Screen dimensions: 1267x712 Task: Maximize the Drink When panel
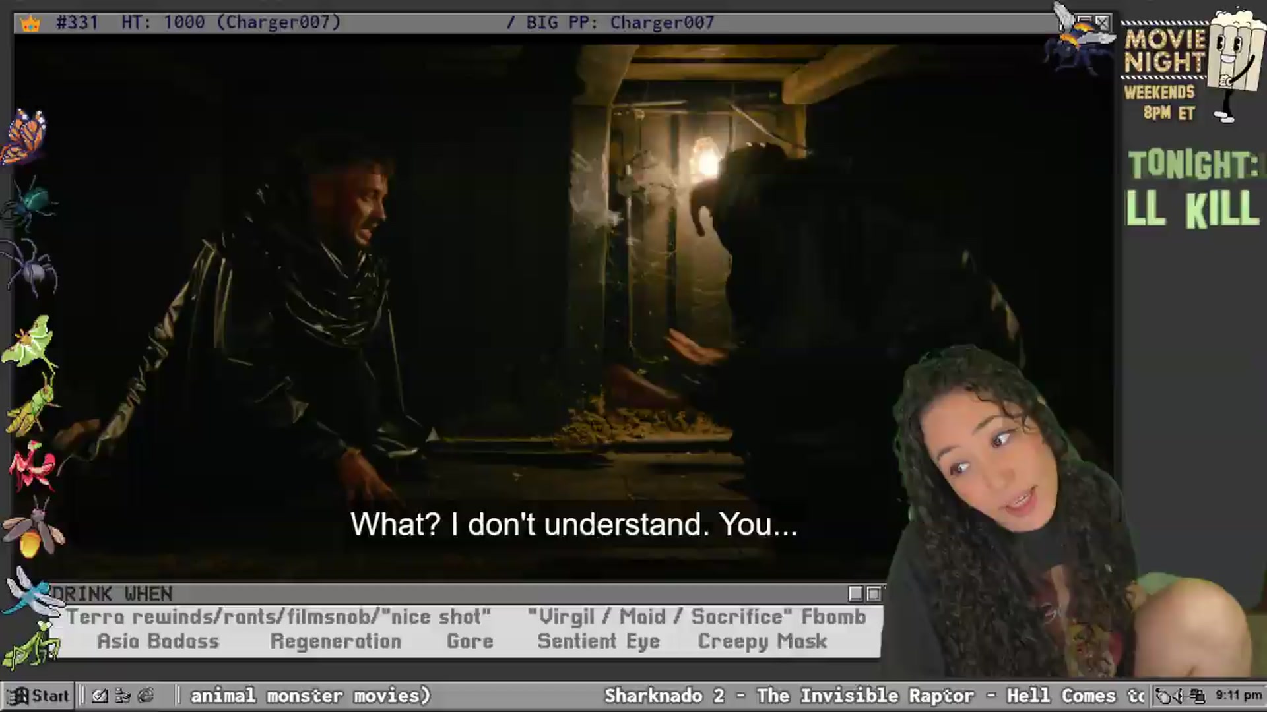coord(874,594)
